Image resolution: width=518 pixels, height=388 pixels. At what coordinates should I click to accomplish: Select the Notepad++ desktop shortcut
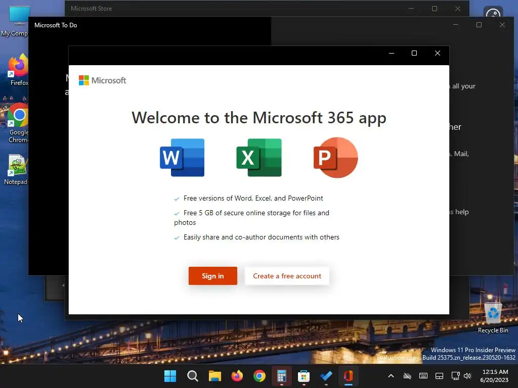pos(17,170)
